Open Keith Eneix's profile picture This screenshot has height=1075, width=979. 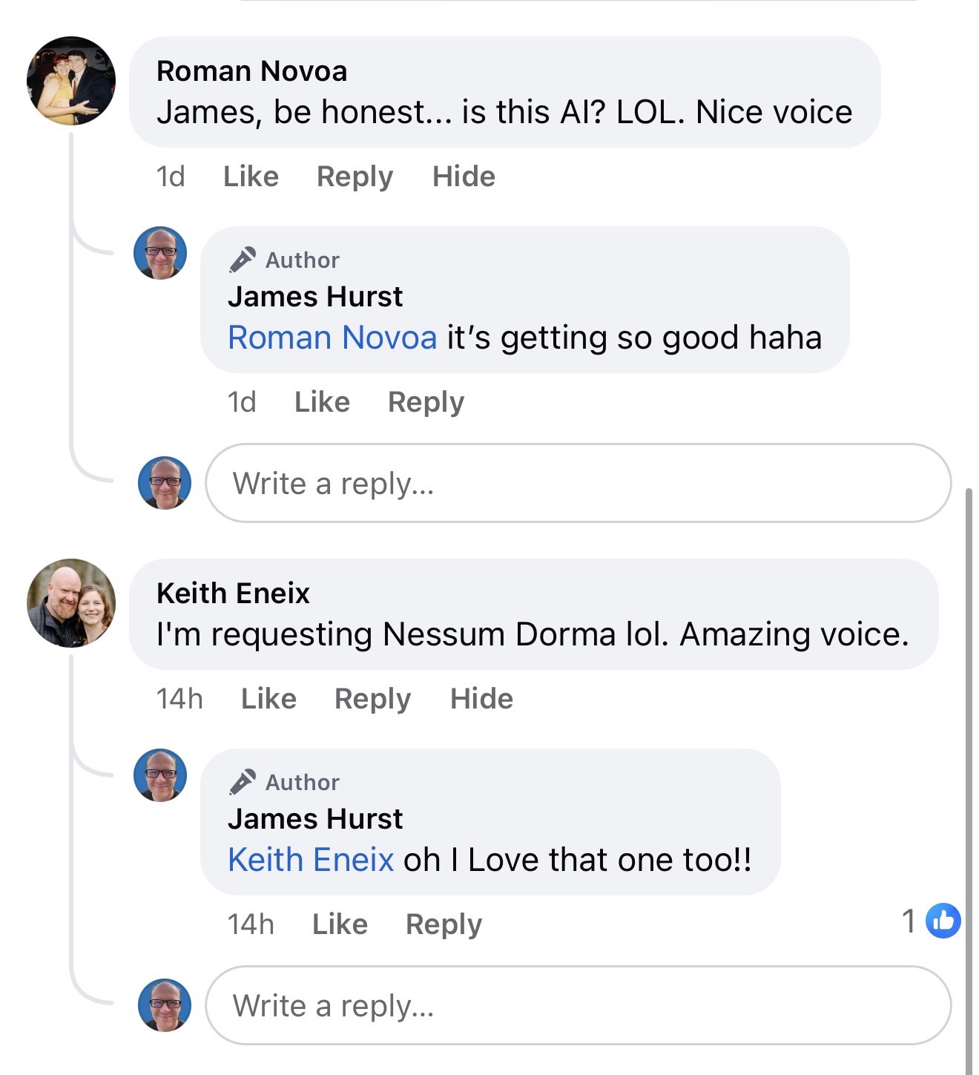point(71,603)
